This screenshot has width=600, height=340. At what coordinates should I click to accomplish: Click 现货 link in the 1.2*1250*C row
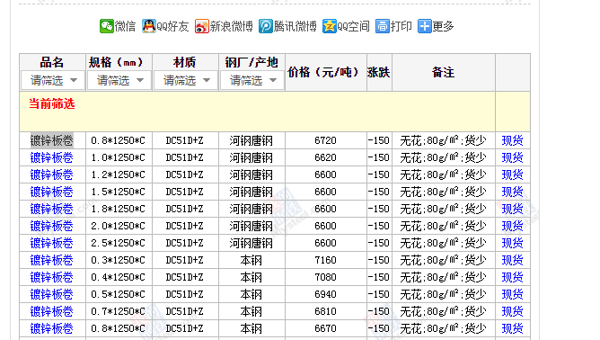tap(512, 174)
